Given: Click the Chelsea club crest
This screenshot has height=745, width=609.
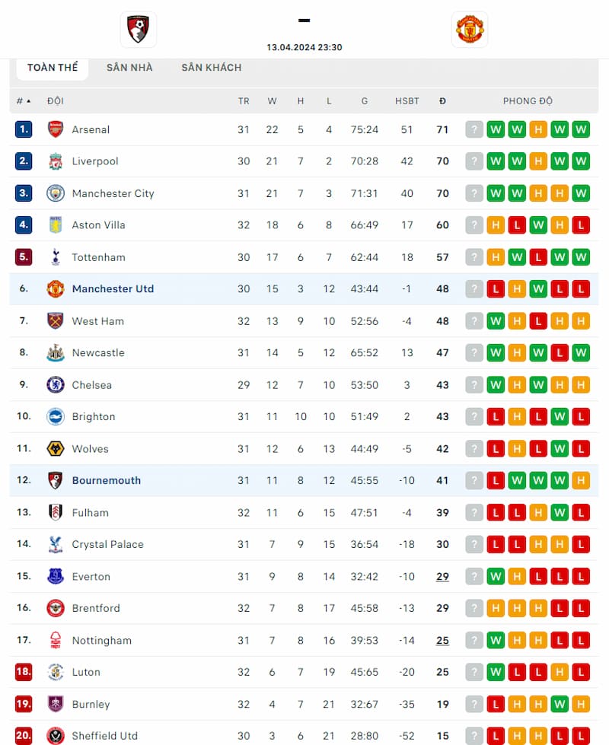Looking at the screenshot, I should (55, 385).
